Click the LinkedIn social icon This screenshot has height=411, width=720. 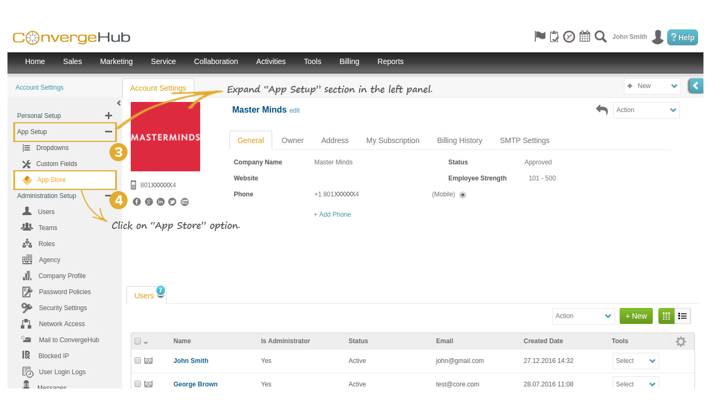(161, 202)
